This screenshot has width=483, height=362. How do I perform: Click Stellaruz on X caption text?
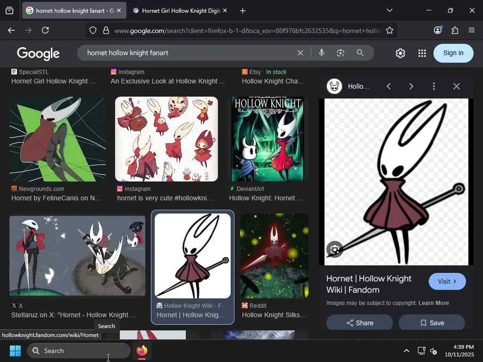73,315
